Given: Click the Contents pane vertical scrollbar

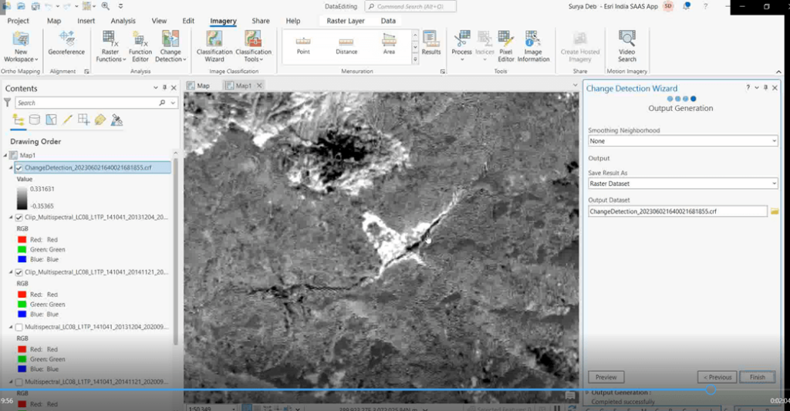Looking at the screenshot, I should [x=175, y=252].
